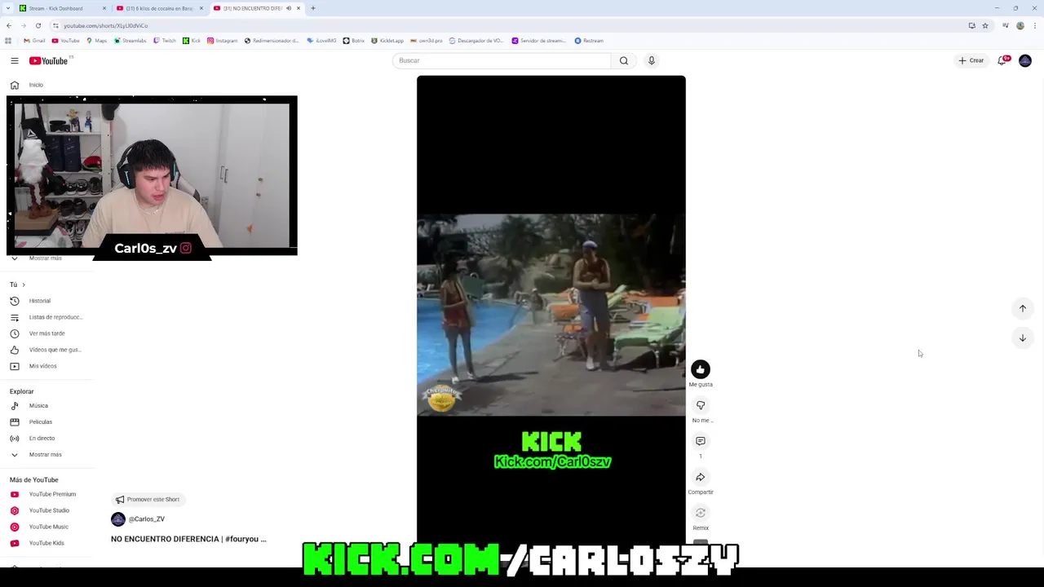Click the address bar URL

pyautogui.click(x=105, y=25)
